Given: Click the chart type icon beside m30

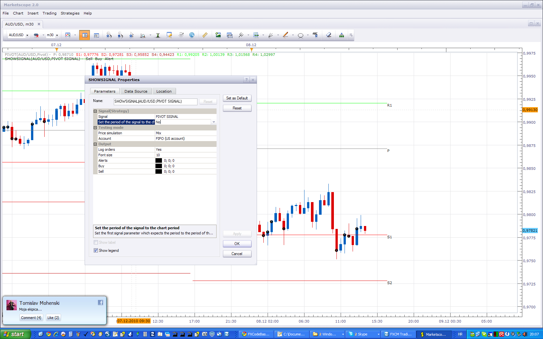Looking at the screenshot, I should pyautogui.click(x=68, y=35).
